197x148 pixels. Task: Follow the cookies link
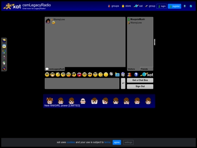71,142
